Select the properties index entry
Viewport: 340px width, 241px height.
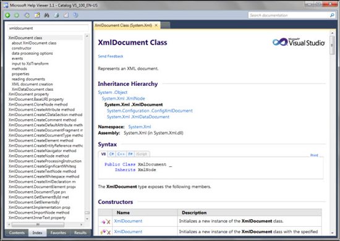coord(20,74)
